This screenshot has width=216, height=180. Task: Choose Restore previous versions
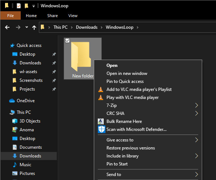(x=148, y=148)
